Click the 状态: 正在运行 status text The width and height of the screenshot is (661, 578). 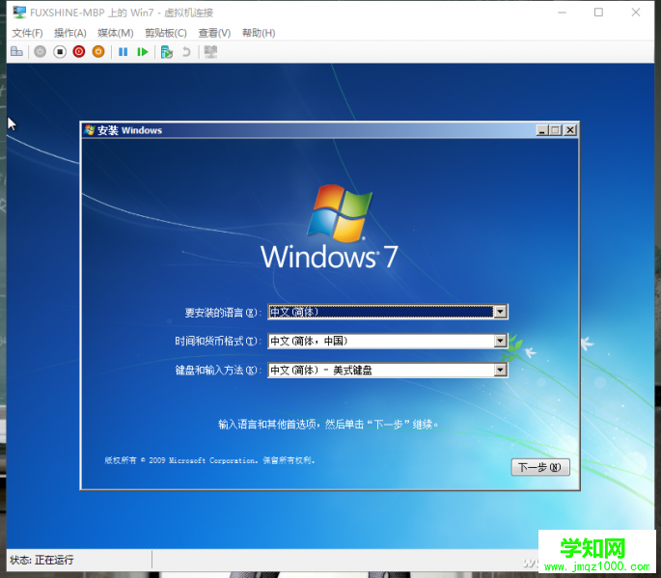pos(41,560)
